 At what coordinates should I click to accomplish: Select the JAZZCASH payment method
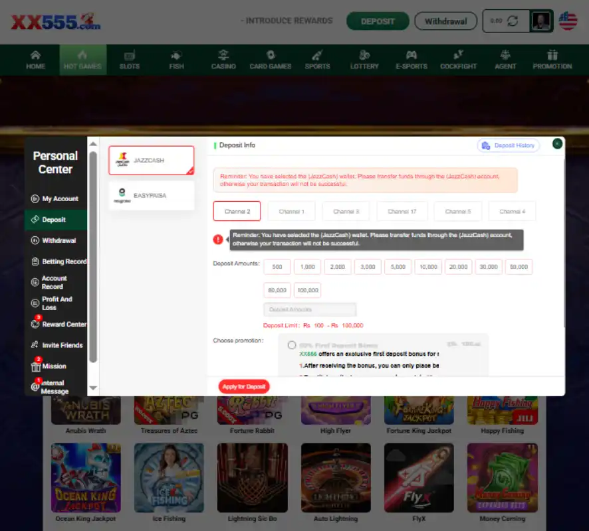(152, 160)
